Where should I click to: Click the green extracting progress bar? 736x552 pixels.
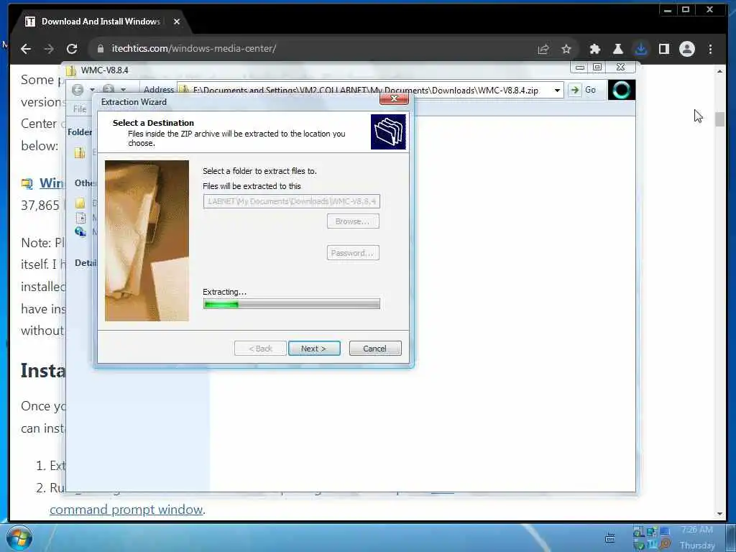(292, 304)
